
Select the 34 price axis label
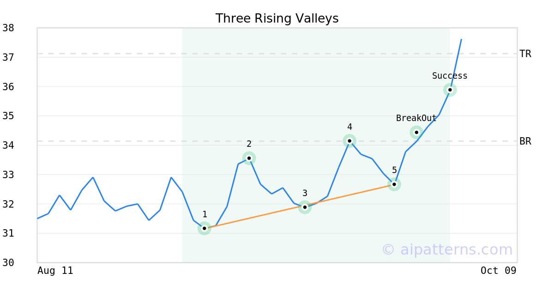tap(8, 145)
